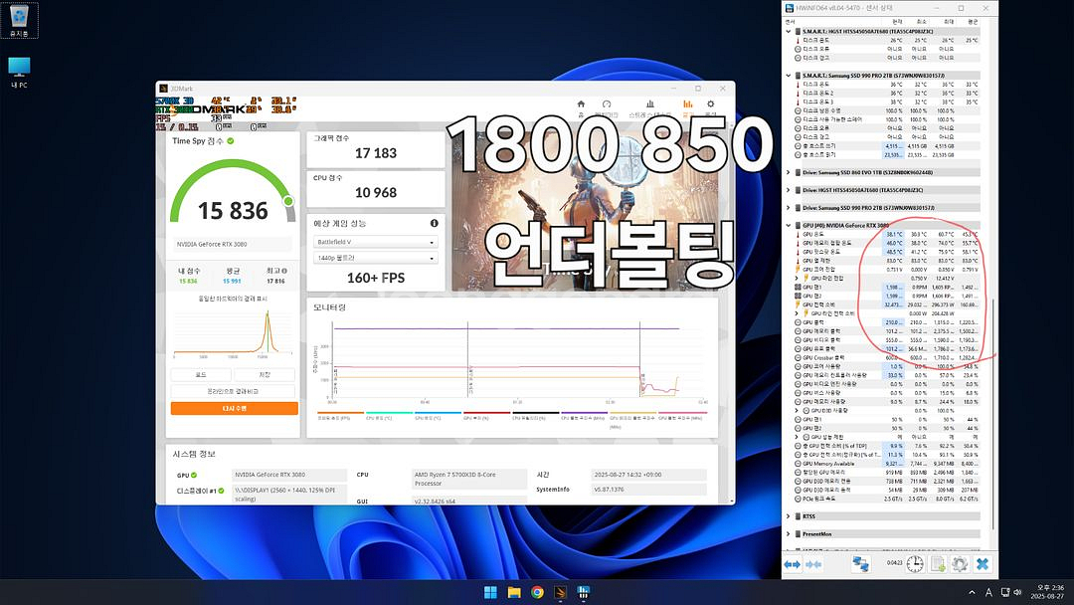Screen dimensions: 1074x605
Task: Expand the Drive Samsung SSD 860 EVO group
Action: tap(789, 173)
